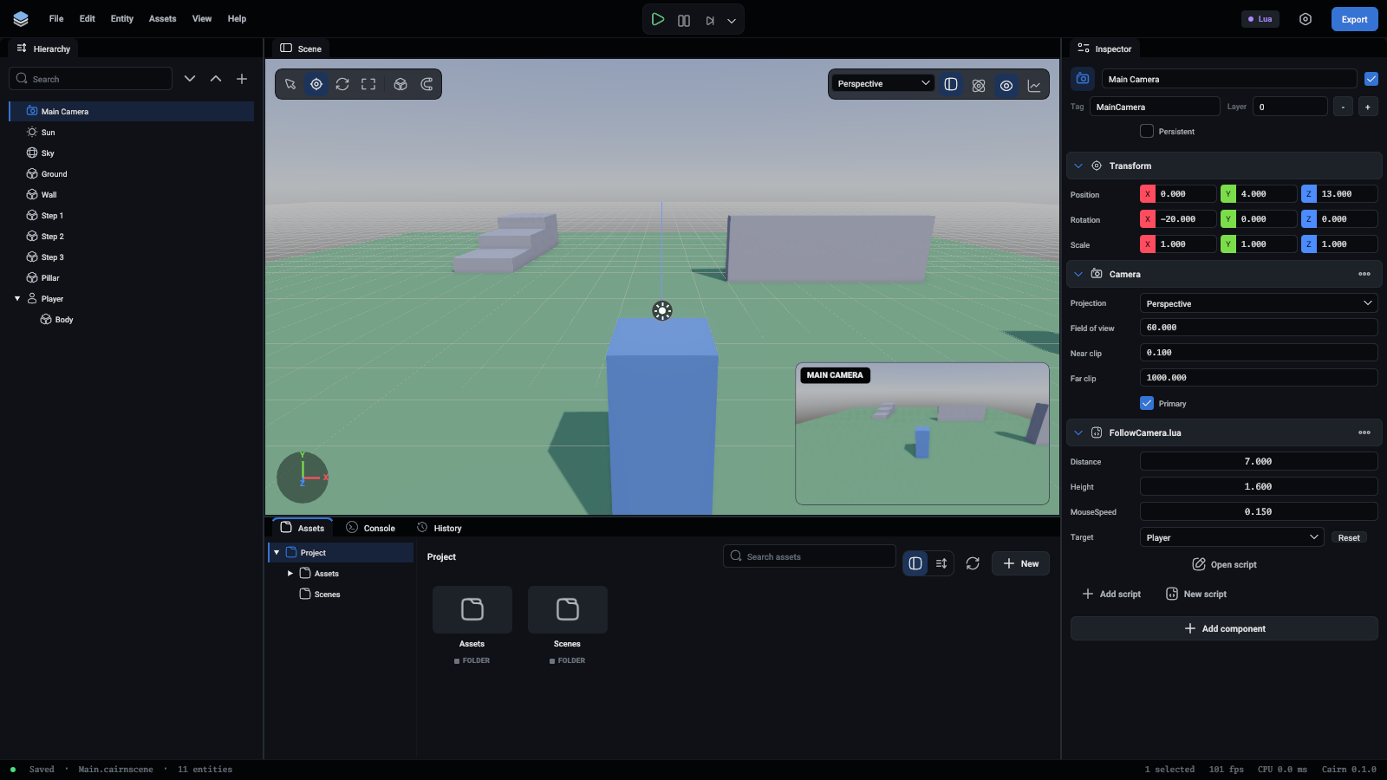Toggle the atom-style gizmos icon in the Scene view
Viewport: 1387px width, 780px height.
(x=979, y=85)
